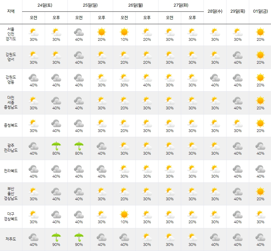Click the 광주 전라남도 region label
This screenshot has height=251, width=271.
(x=11, y=148)
